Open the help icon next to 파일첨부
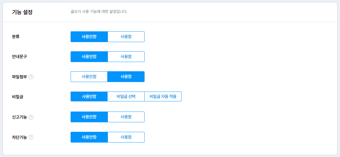This screenshot has width=340, height=157. point(31,77)
